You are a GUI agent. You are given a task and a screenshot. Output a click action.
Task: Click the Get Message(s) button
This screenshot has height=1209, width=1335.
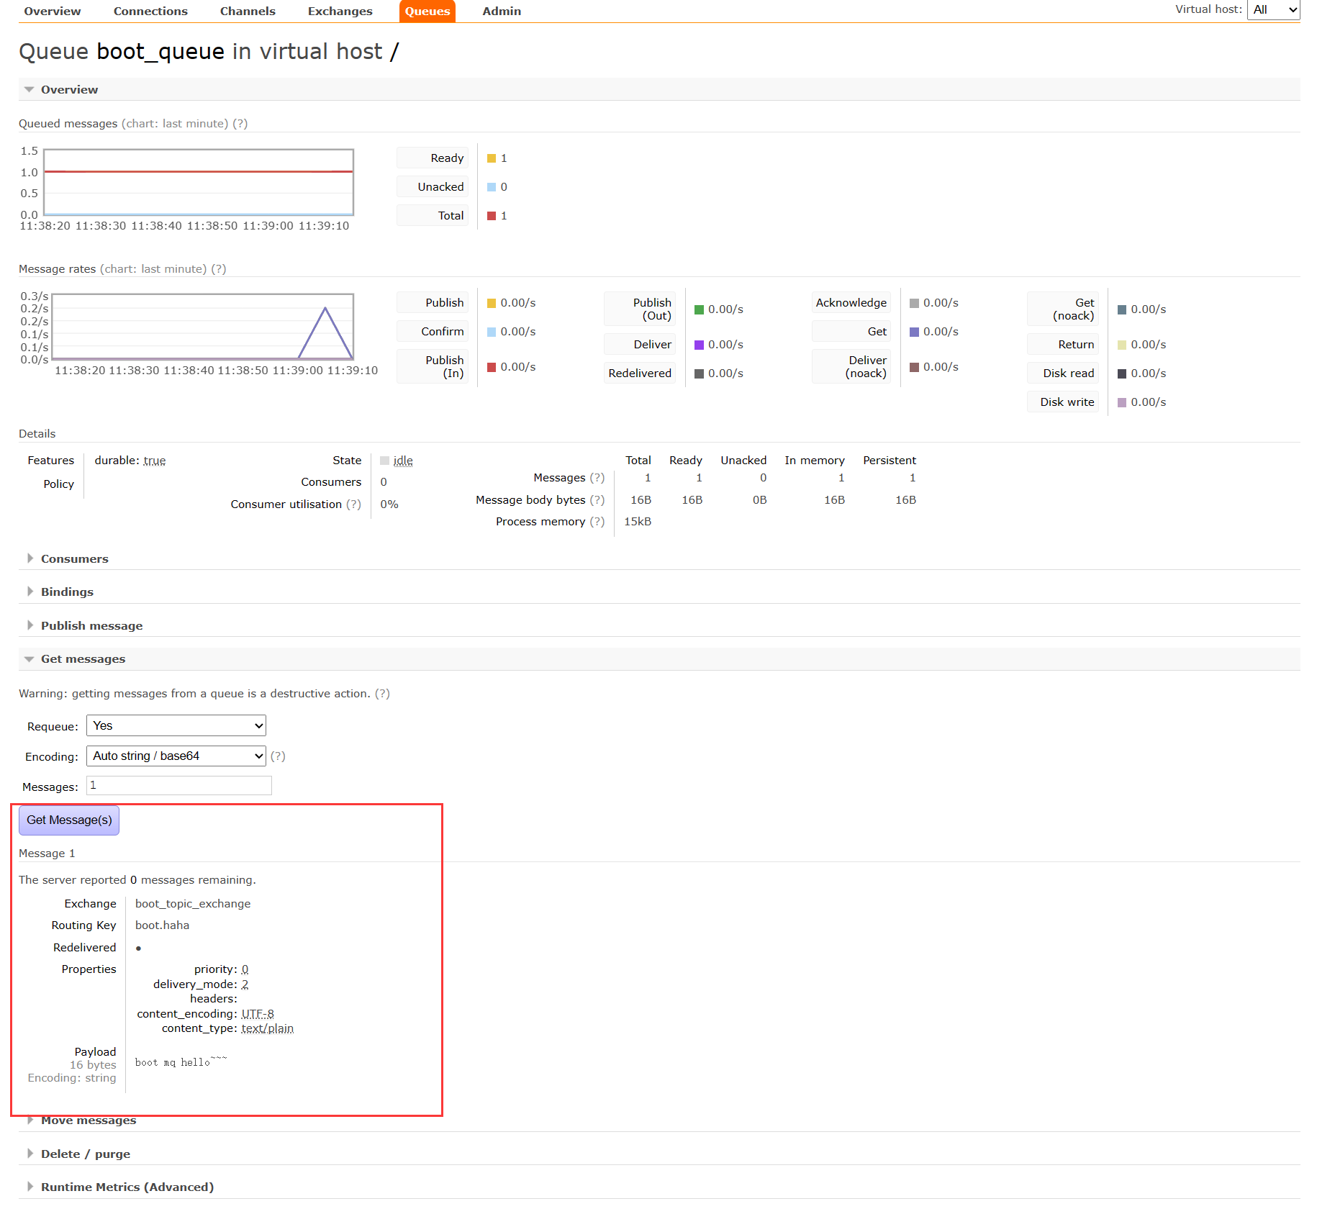click(68, 820)
